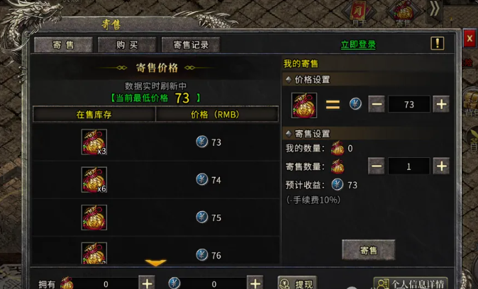478x289 pixels.
Task: Click the pouch icon in price settings
Action: [304, 106]
